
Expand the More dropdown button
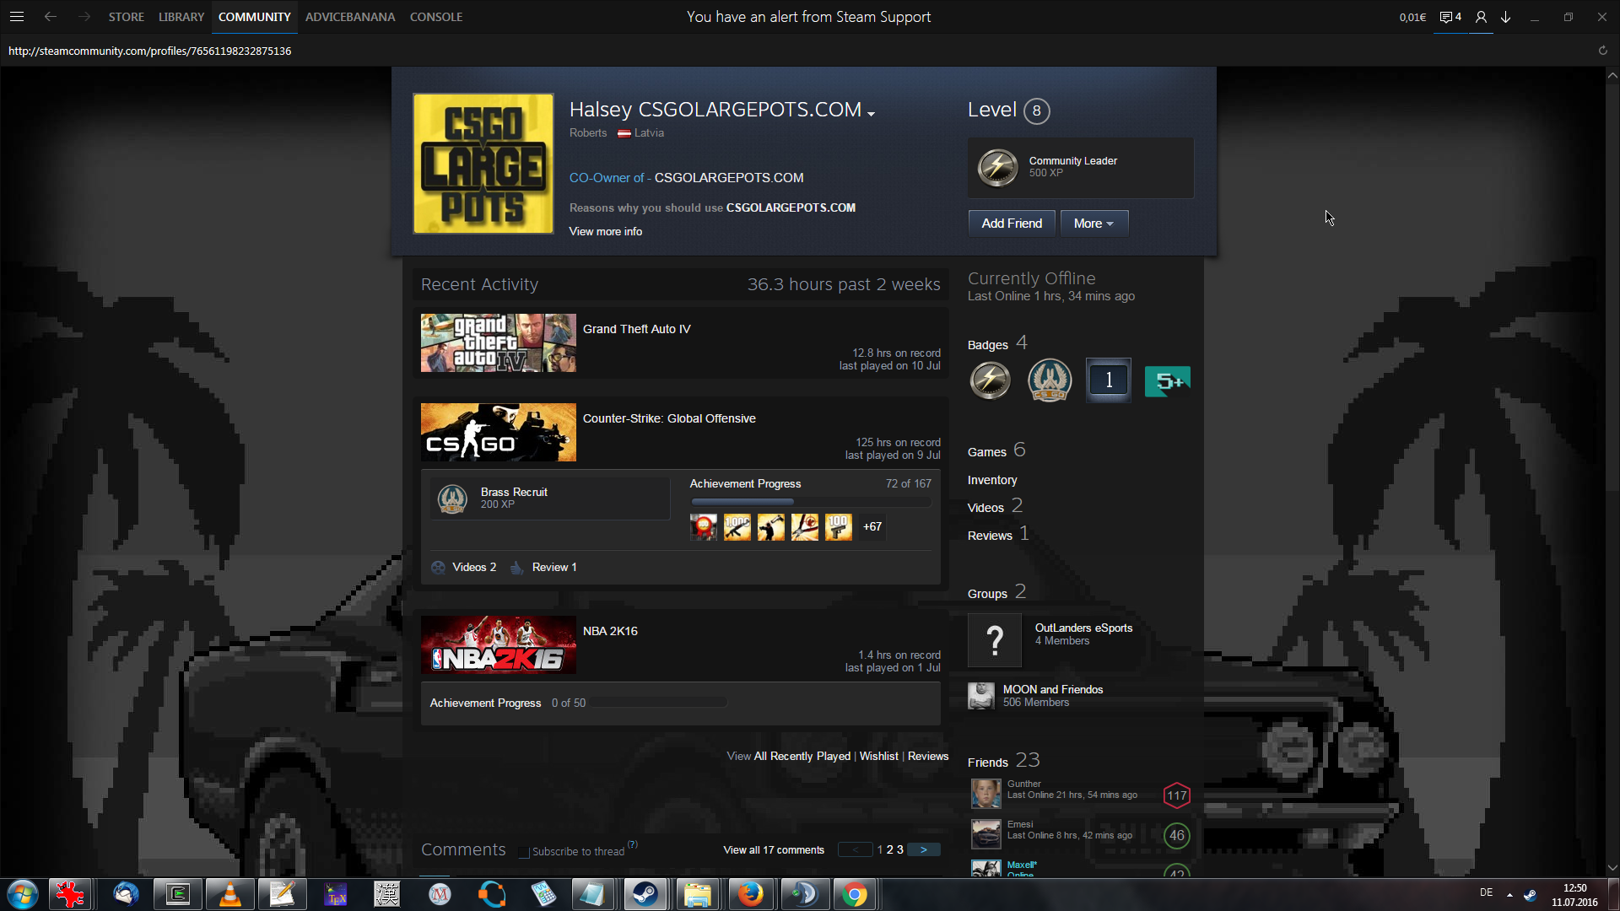pos(1093,224)
